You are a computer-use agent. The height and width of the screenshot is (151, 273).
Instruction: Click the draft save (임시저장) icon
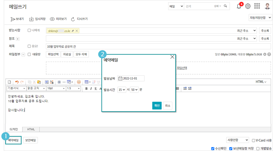coord(31,19)
